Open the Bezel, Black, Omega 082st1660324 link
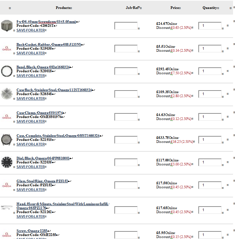The image size is (235, 239). pos(43,67)
